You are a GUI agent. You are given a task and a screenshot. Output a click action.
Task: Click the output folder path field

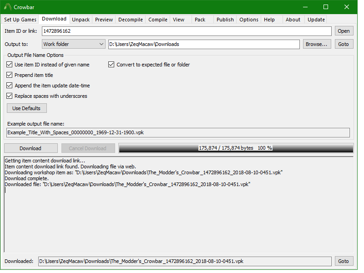[204, 44]
